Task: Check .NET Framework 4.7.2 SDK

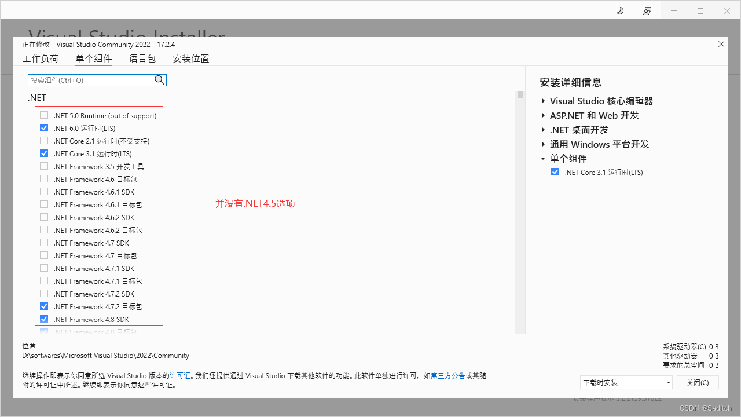Action: (44, 294)
